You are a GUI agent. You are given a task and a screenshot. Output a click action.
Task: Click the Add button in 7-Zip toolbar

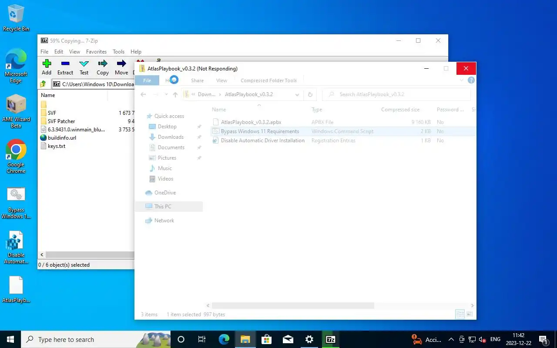(47, 67)
